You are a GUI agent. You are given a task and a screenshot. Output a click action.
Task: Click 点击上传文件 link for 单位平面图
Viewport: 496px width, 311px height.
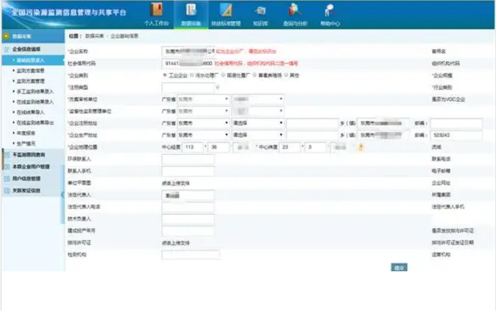pyautogui.click(x=176, y=183)
